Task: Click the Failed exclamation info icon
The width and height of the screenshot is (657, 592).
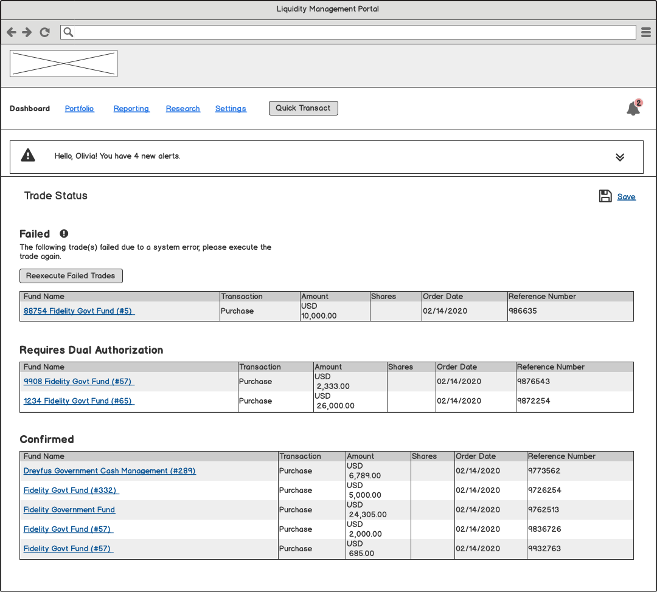Action: (x=64, y=233)
